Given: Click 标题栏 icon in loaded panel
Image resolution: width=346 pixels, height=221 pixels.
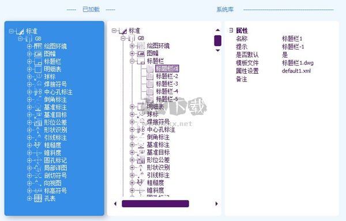Looking at the screenshot, I should tap(38, 61).
